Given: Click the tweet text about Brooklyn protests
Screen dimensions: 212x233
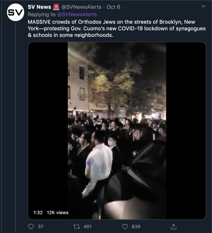Looking at the screenshot, I should (x=116, y=29).
